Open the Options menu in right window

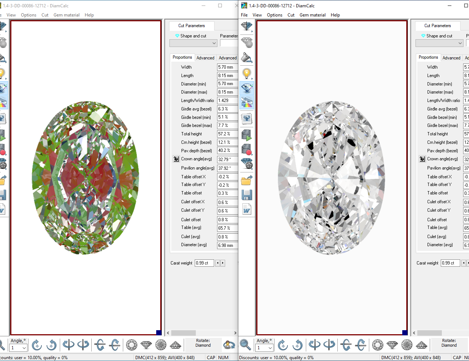tap(275, 15)
